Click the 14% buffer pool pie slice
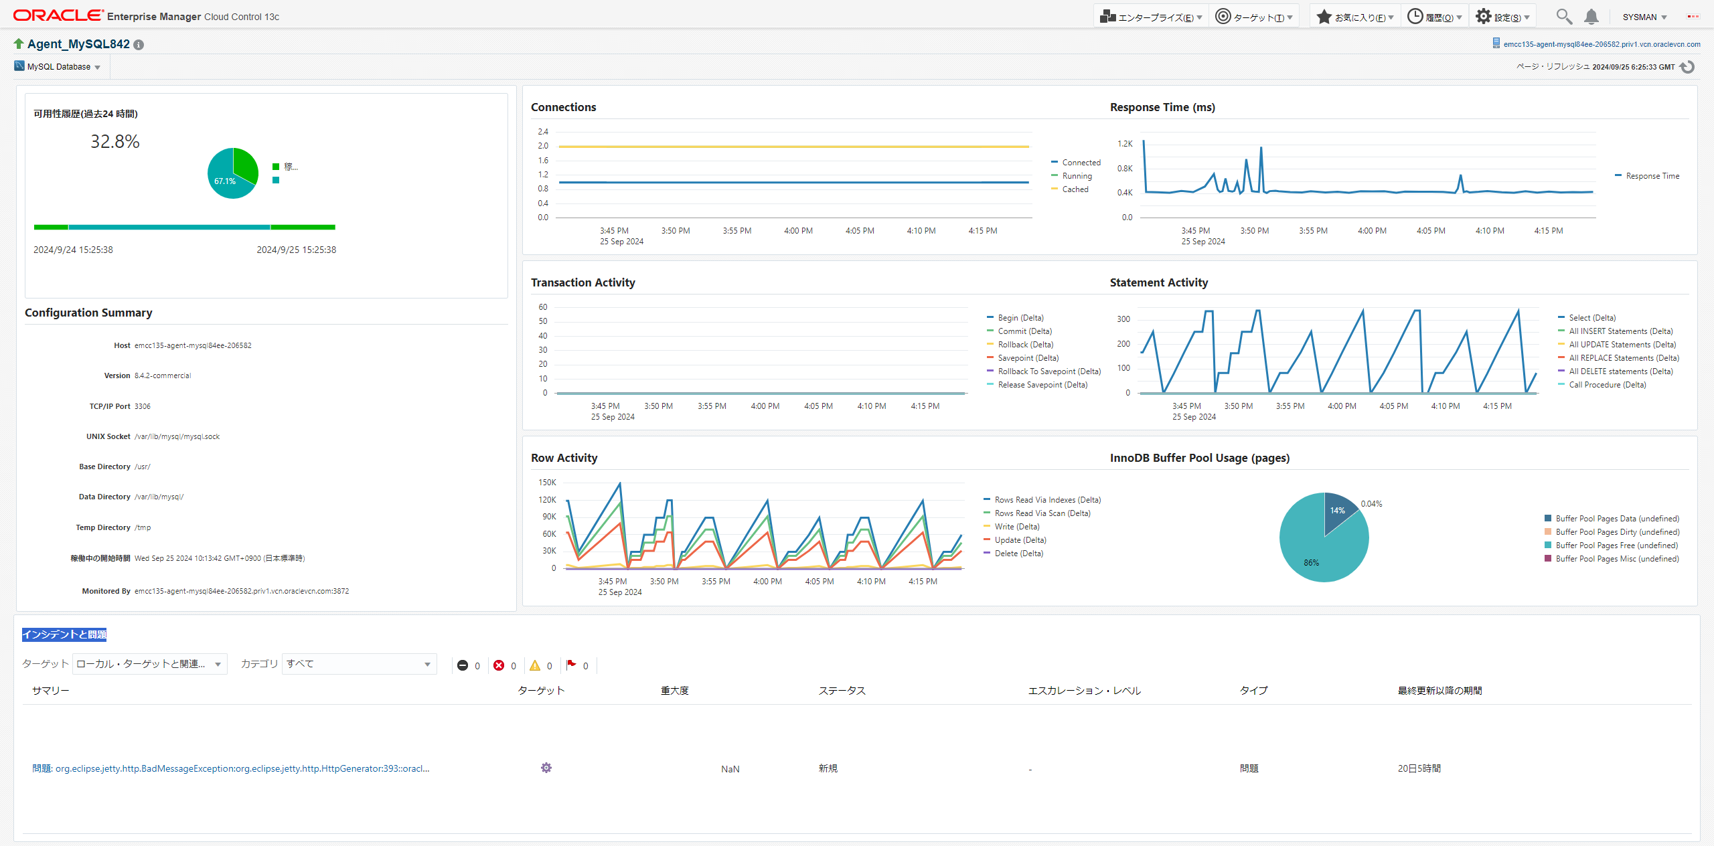This screenshot has height=846, width=1714. click(x=1338, y=512)
